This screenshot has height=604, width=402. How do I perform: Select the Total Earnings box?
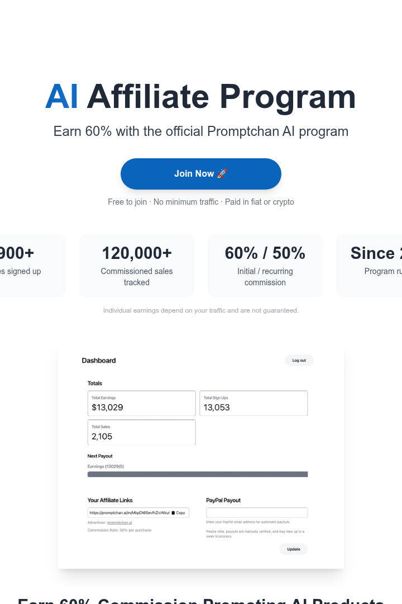tap(142, 403)
